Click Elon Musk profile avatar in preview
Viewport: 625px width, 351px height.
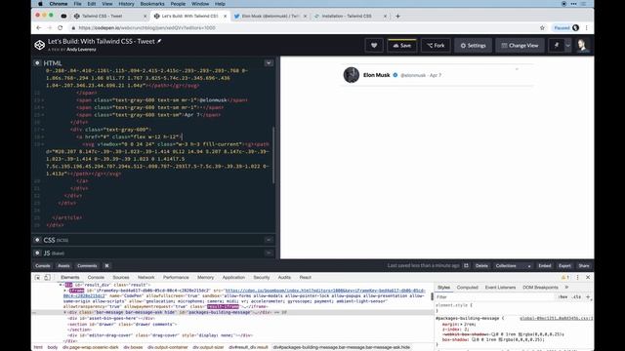pyautogui.click(x=352, y=75)
